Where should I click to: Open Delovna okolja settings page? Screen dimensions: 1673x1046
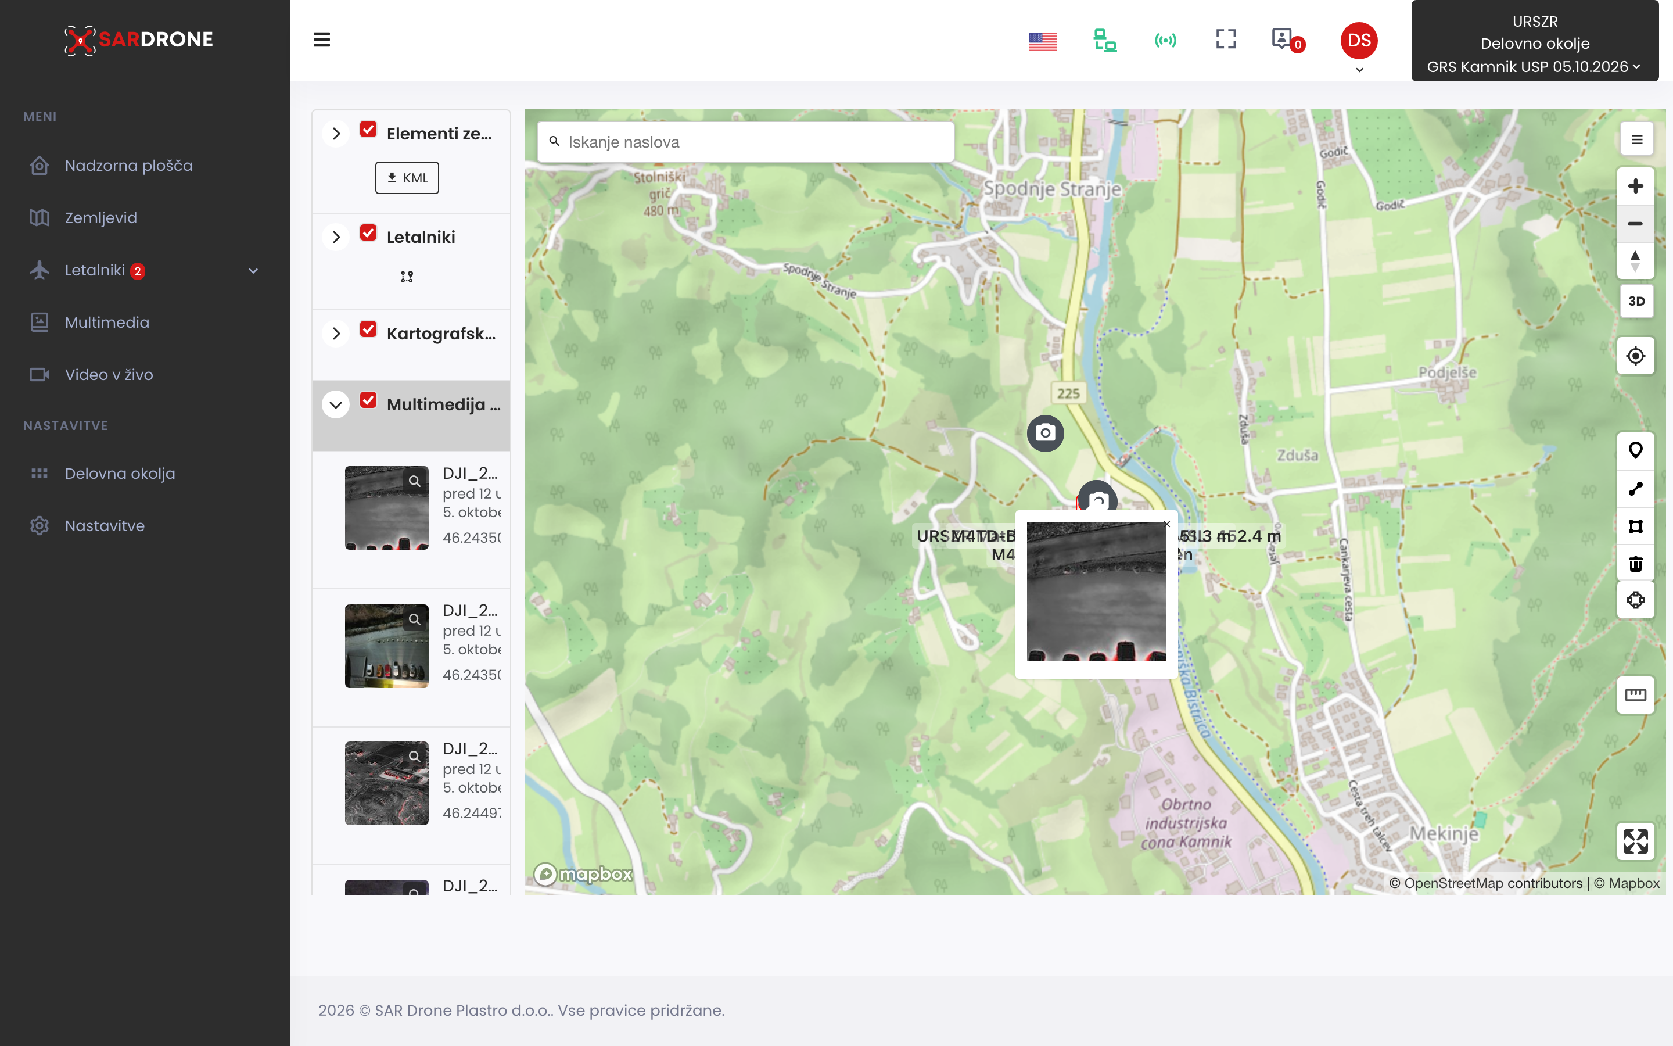pyautogui.click(x=120, y=473)
